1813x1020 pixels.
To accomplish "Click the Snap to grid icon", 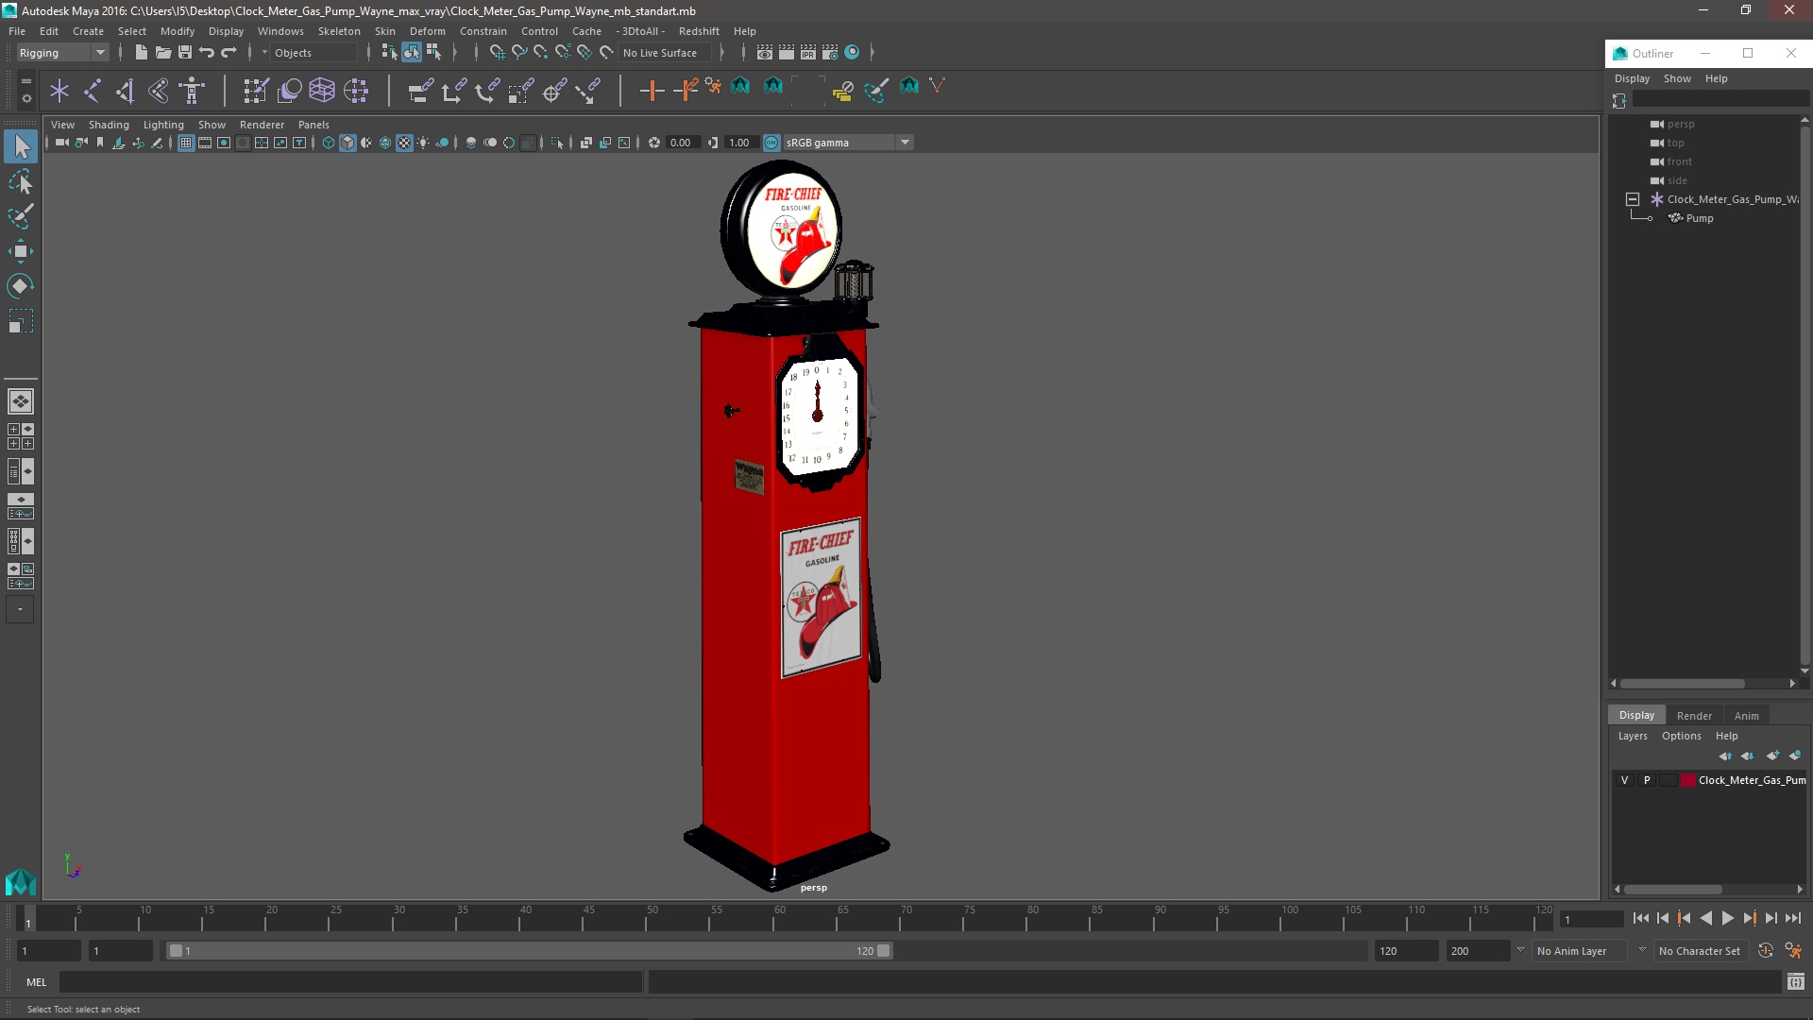I will [x=497, y=52].
